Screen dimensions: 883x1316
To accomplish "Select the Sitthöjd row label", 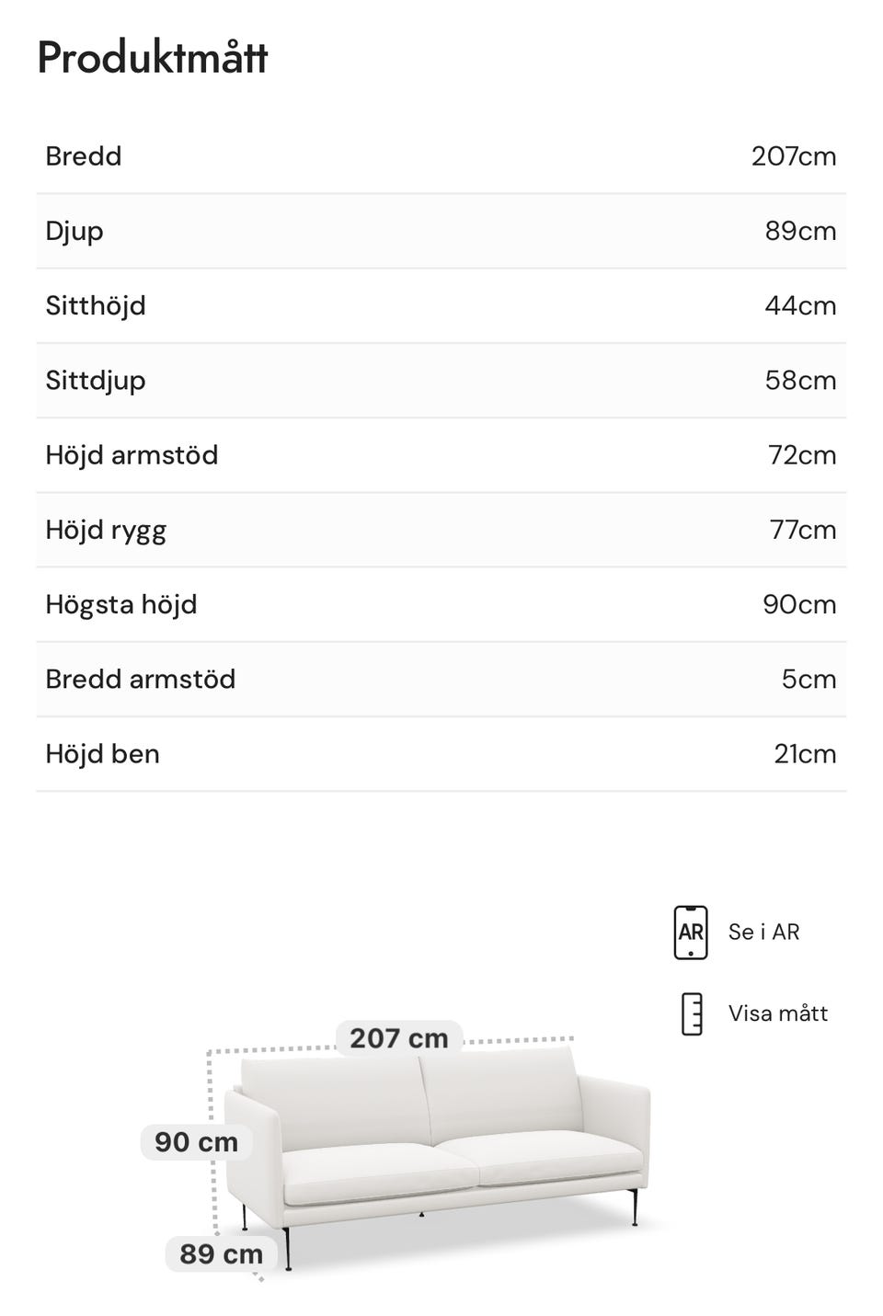I will (x=96, y=305).
